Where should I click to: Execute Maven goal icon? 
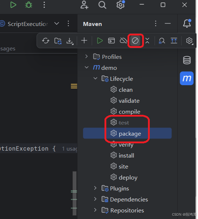(111, 41)
